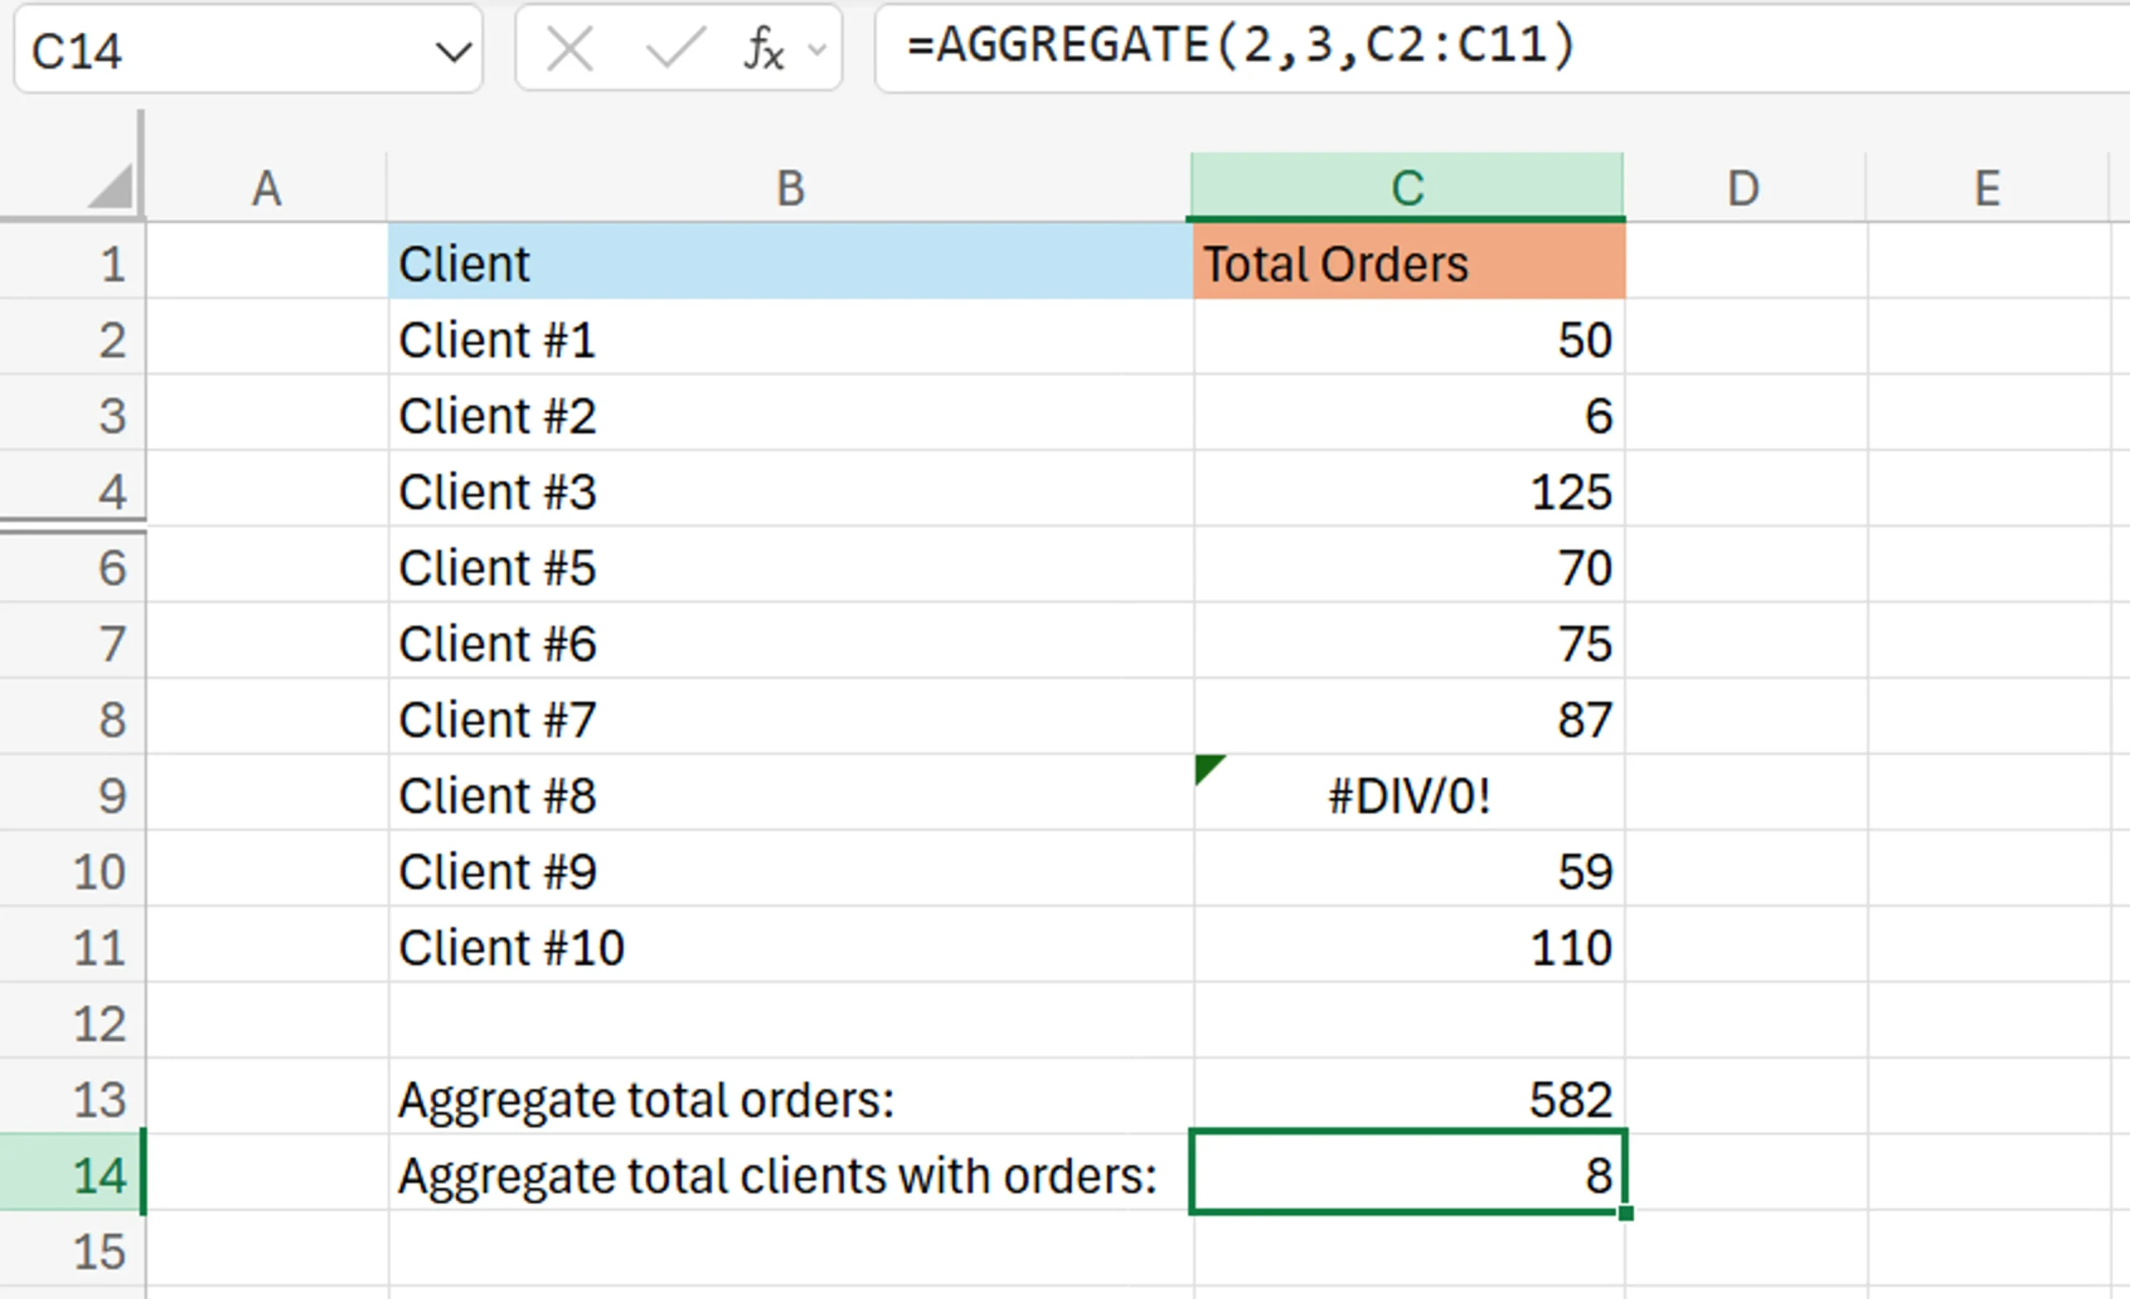Click the Cancel formula X icon
Viewport: 2130px width, 1299px height.
coord(570,49)
